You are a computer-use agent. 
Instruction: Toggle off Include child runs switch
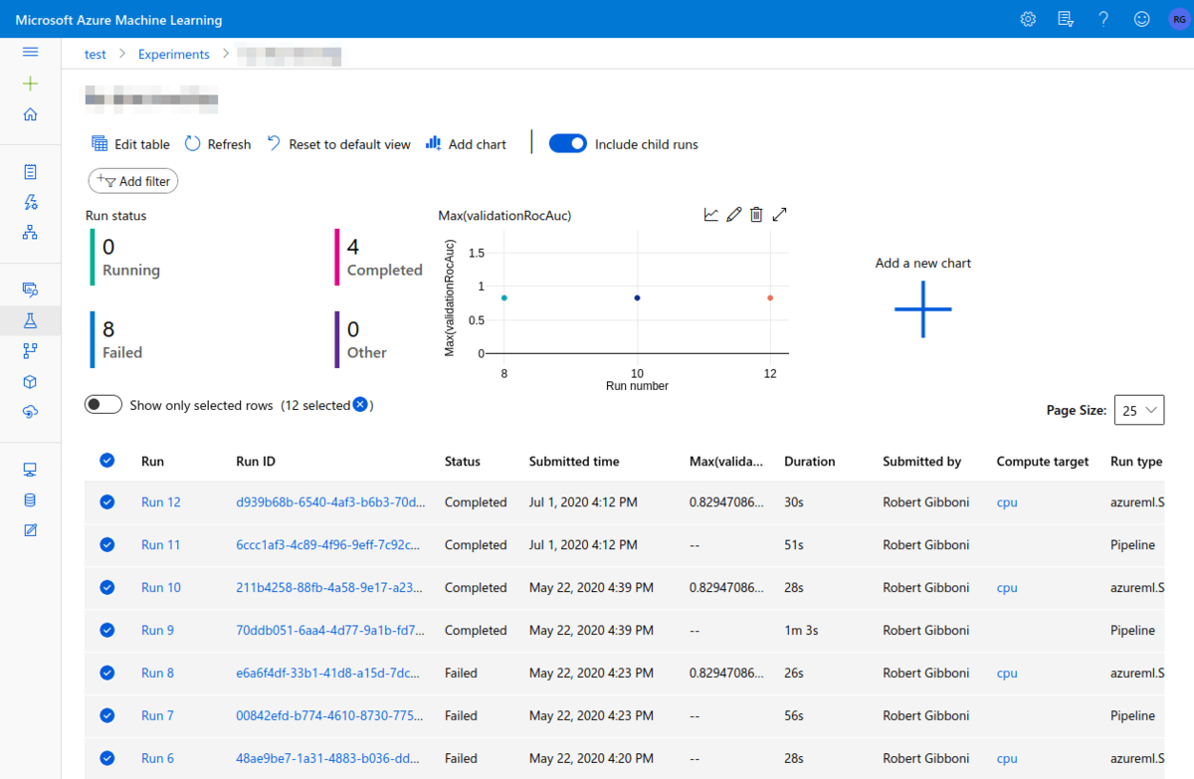568,144
